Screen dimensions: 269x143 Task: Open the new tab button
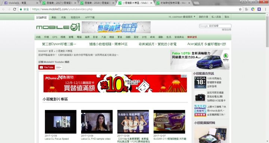[196, 3]
